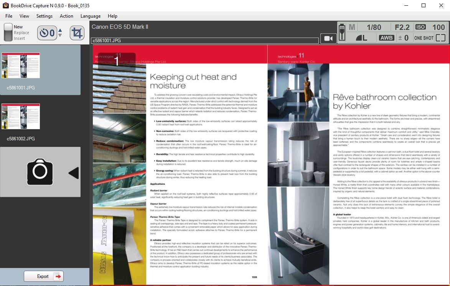The height and width of the screenshot is (286, 450).
Task: Click the camera capture button
Action: pyautogui.click(x=40, y=172)
